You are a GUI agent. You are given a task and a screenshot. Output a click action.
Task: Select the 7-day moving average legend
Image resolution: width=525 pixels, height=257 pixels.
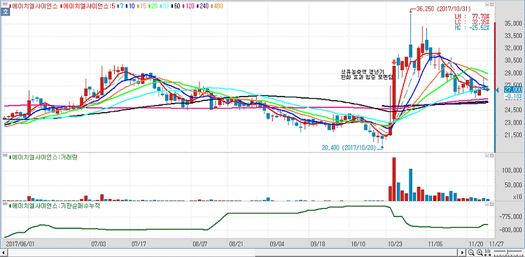(120, 6)
